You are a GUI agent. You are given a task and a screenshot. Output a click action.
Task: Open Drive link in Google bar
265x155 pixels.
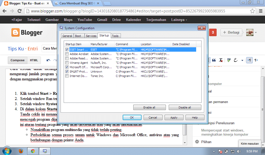click(x=116, y=20)
